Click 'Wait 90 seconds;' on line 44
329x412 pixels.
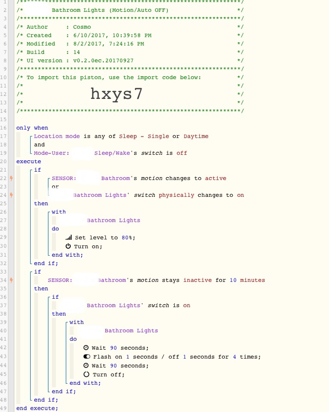pyautogui.click(x=120, y=366)
